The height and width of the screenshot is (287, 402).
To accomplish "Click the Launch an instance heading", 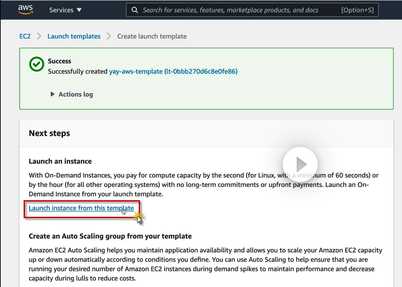I will [60, 161].
